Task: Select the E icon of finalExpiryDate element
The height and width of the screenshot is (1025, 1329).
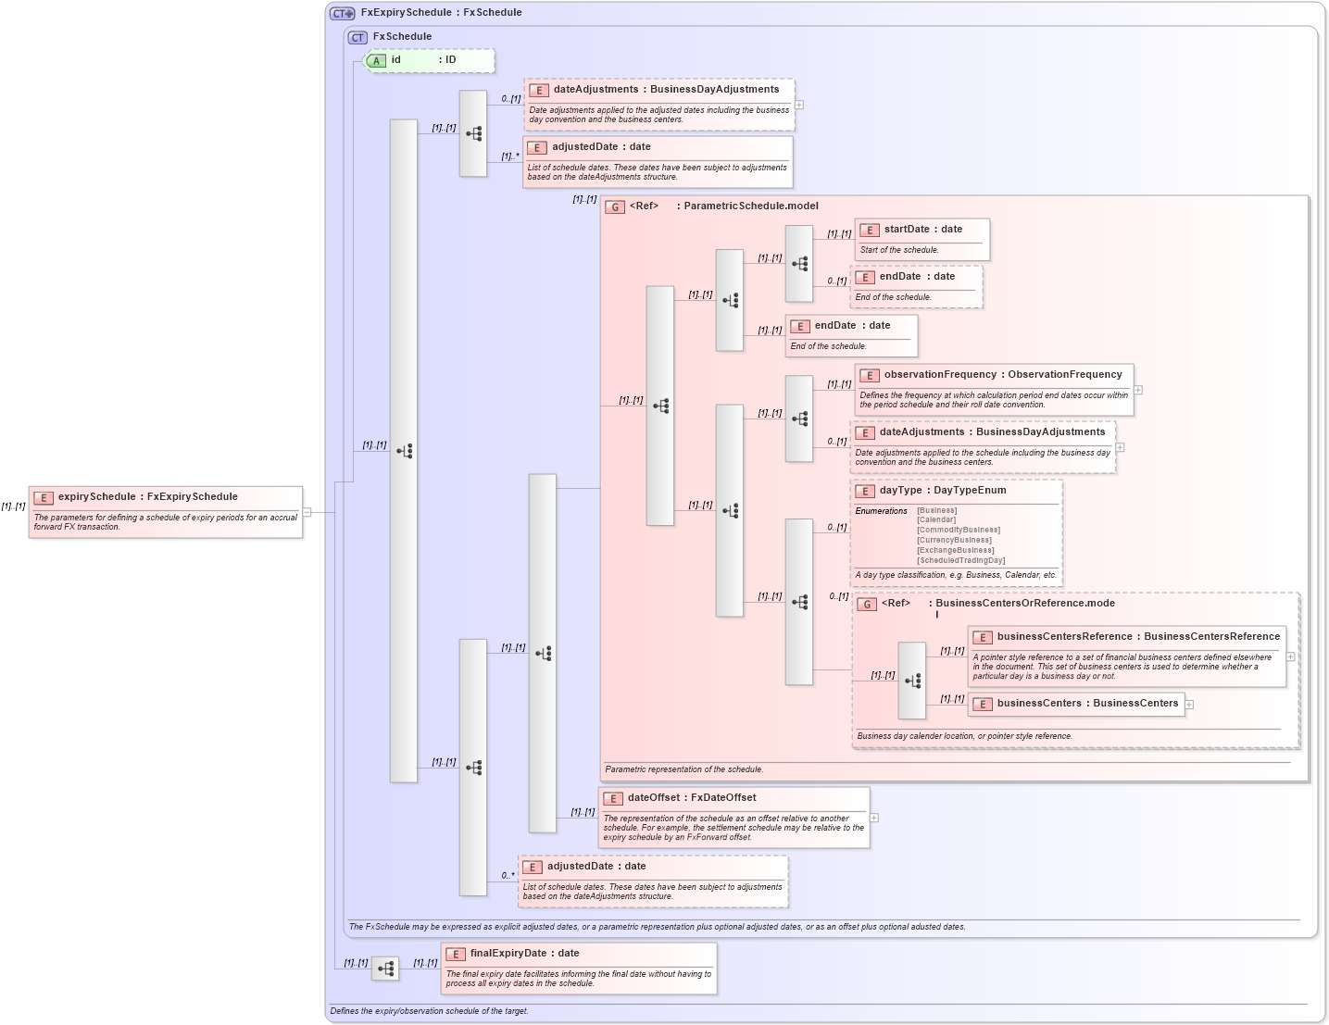Action: click(455, 953)
